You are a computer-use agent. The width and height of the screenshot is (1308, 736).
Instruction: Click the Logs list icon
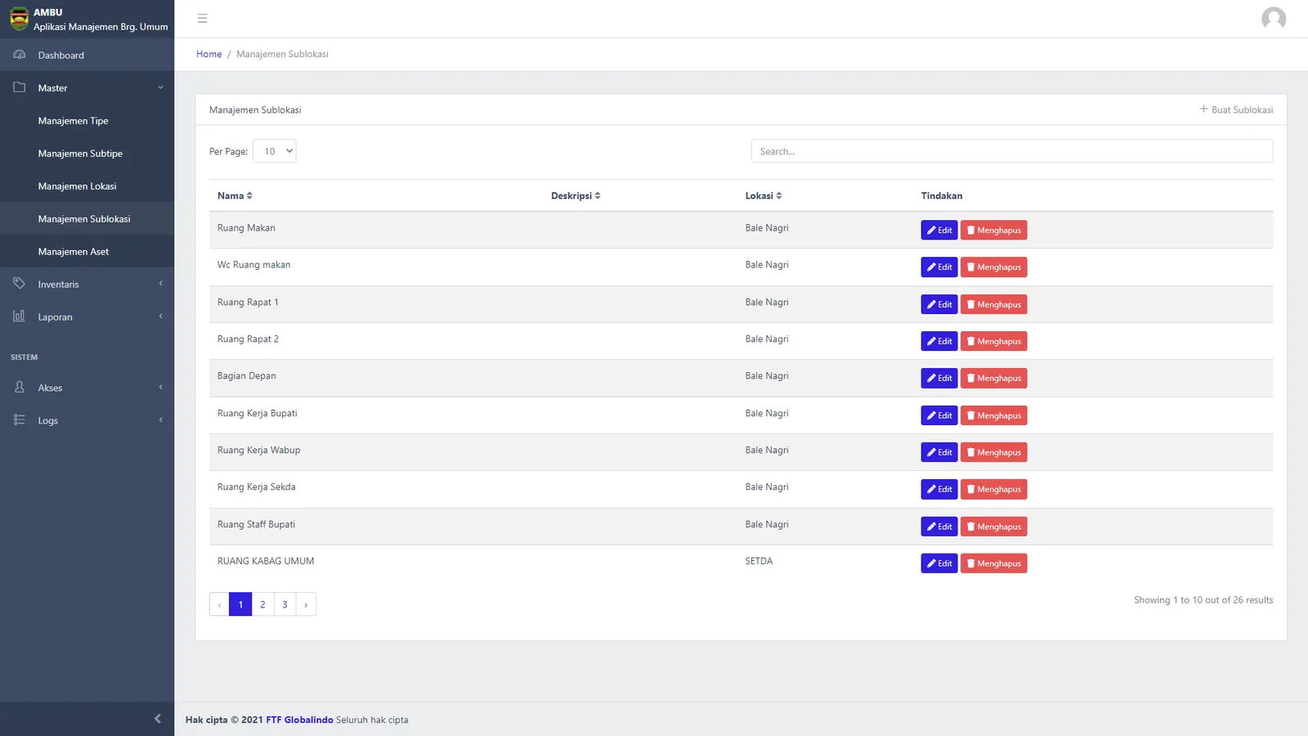[20, 420]
